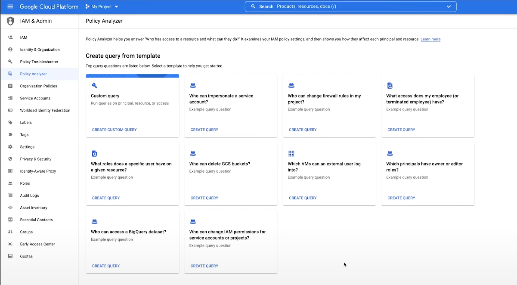Expand the search bar chevron on the right
Image resolution: width=517 pixels, height=285 pixels.
tap(449, 6)
